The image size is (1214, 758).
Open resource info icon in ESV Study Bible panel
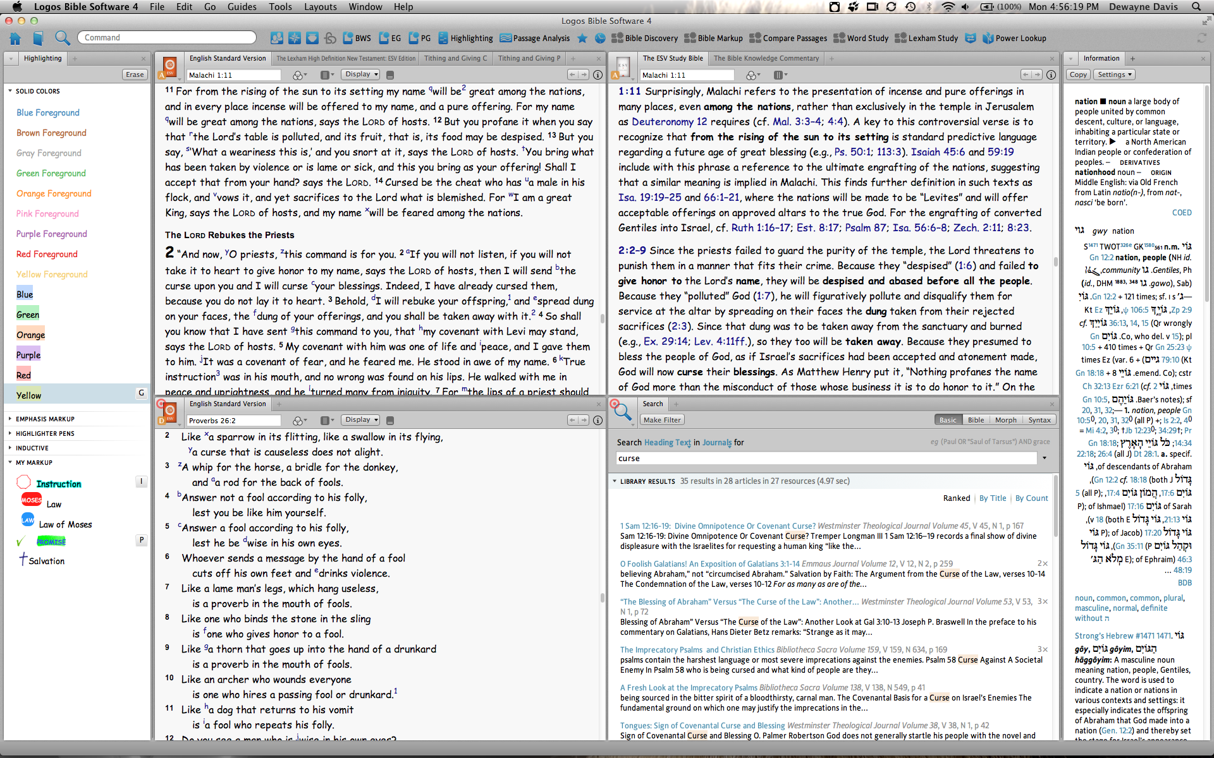tap(1051, 75)
